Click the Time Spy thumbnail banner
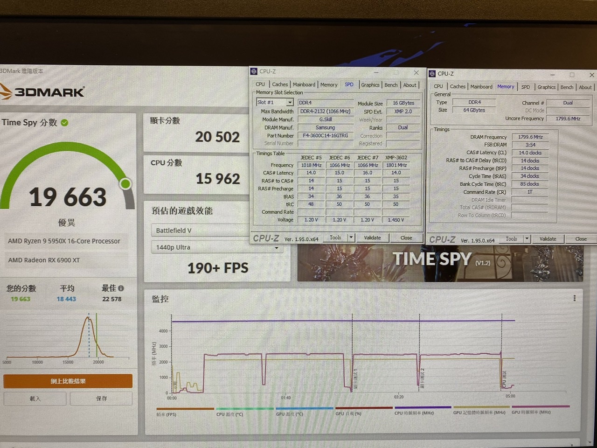Screen dimensions: 597x448 pyautogui.click(x=440, y=263)
